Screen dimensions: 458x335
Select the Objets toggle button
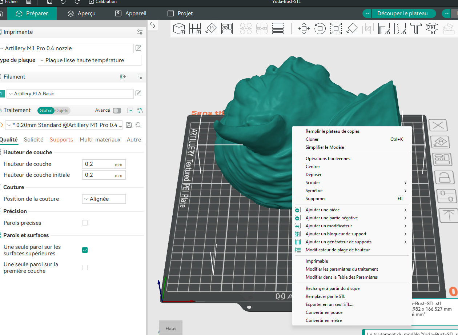tap(61, 111)
